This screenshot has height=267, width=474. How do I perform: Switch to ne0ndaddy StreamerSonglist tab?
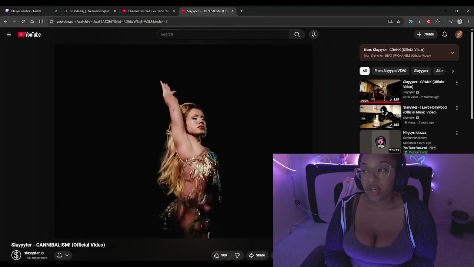coord(90,11)
